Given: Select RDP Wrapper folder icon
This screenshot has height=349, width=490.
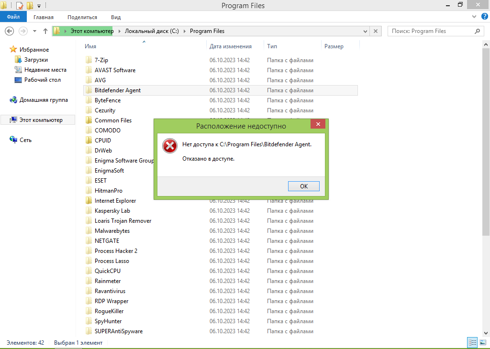Looking at the screenshot, I should point(89,301).
